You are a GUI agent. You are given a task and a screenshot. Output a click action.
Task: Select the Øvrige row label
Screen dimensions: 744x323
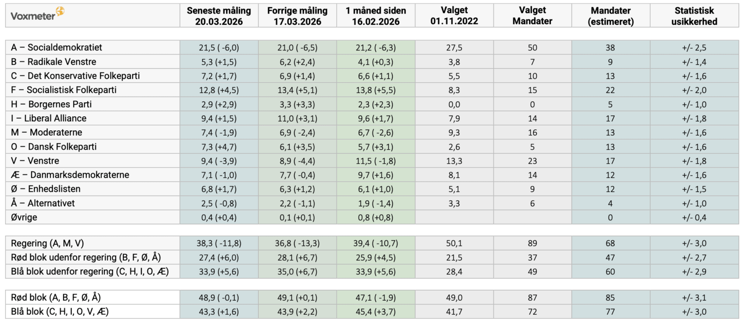pos(24,217)
